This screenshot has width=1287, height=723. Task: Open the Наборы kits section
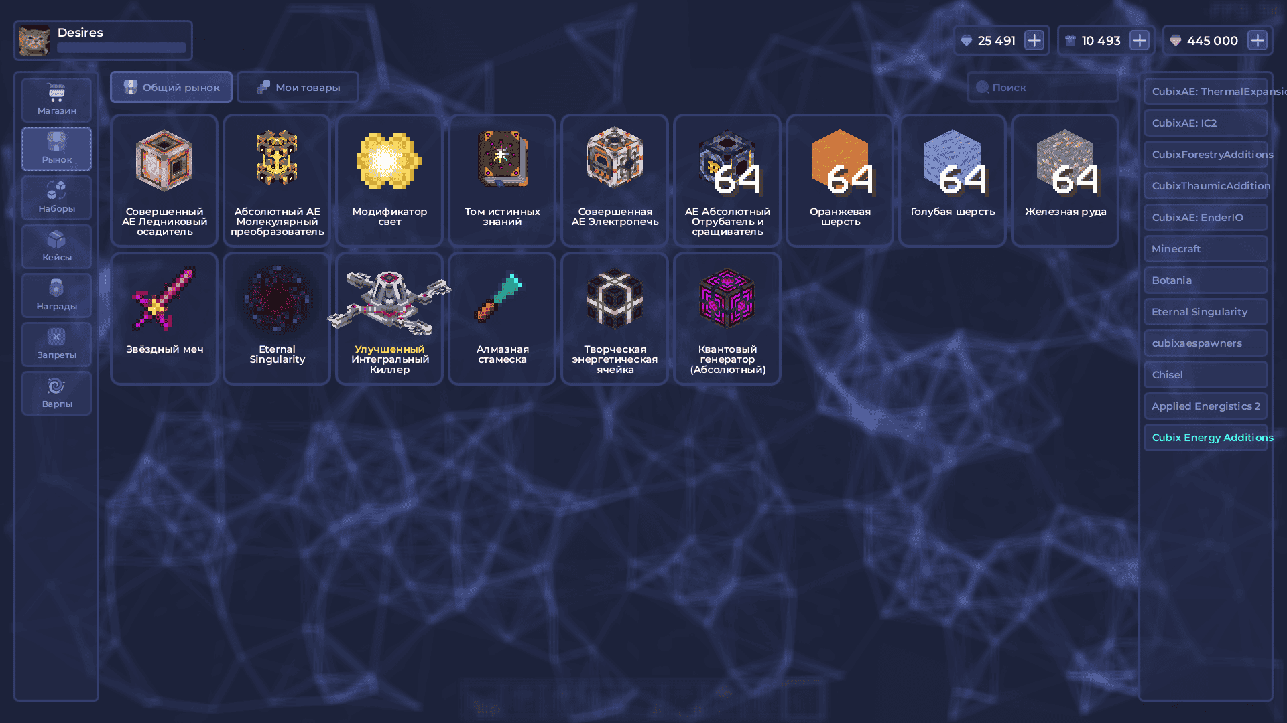pos(56,197)
